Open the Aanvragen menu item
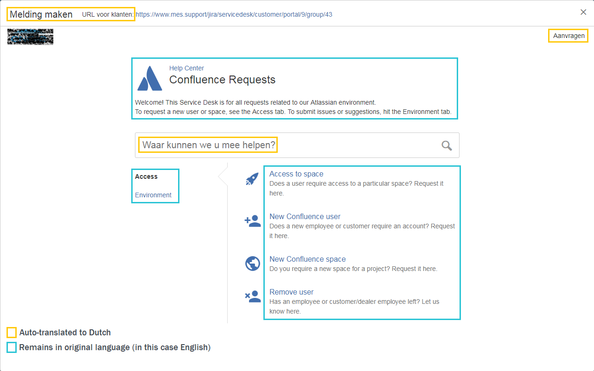Screen dimensions: 594x371 [x=568, y=36]
